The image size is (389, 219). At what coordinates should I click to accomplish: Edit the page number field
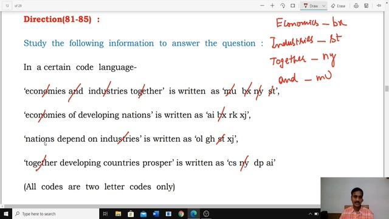click(x=7, y=5)
